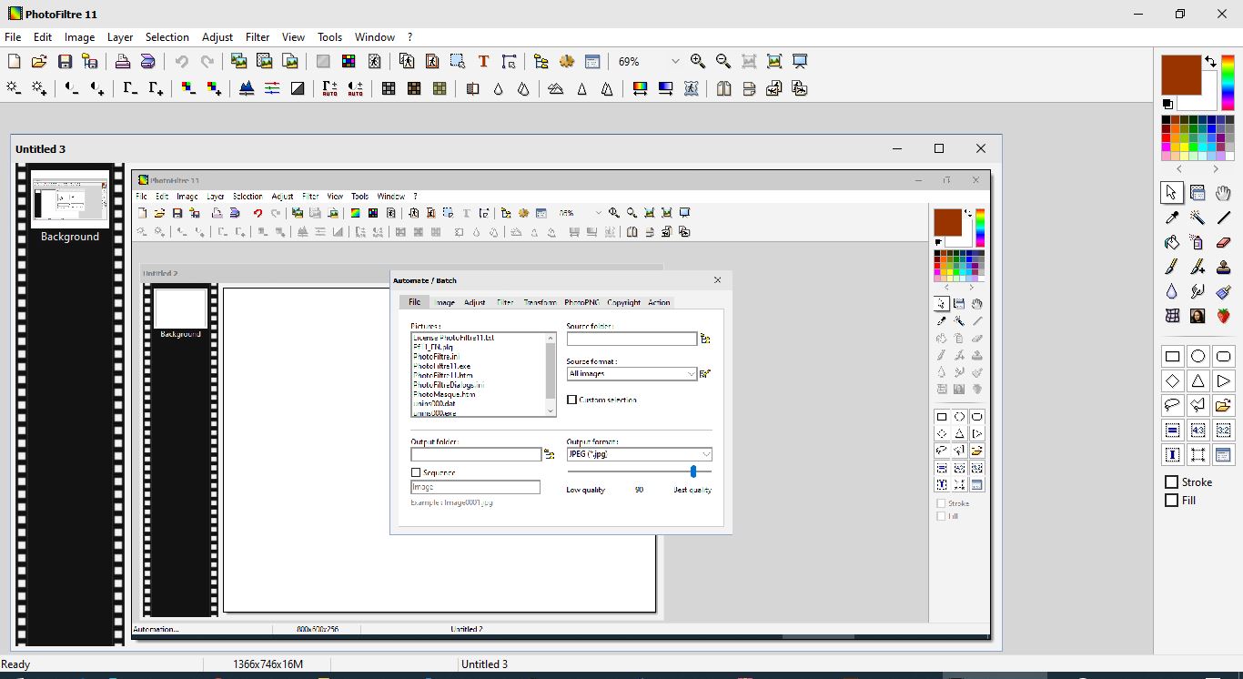Click the Histogram levels icon
The image size is (1243, 679).
[247, 88]
